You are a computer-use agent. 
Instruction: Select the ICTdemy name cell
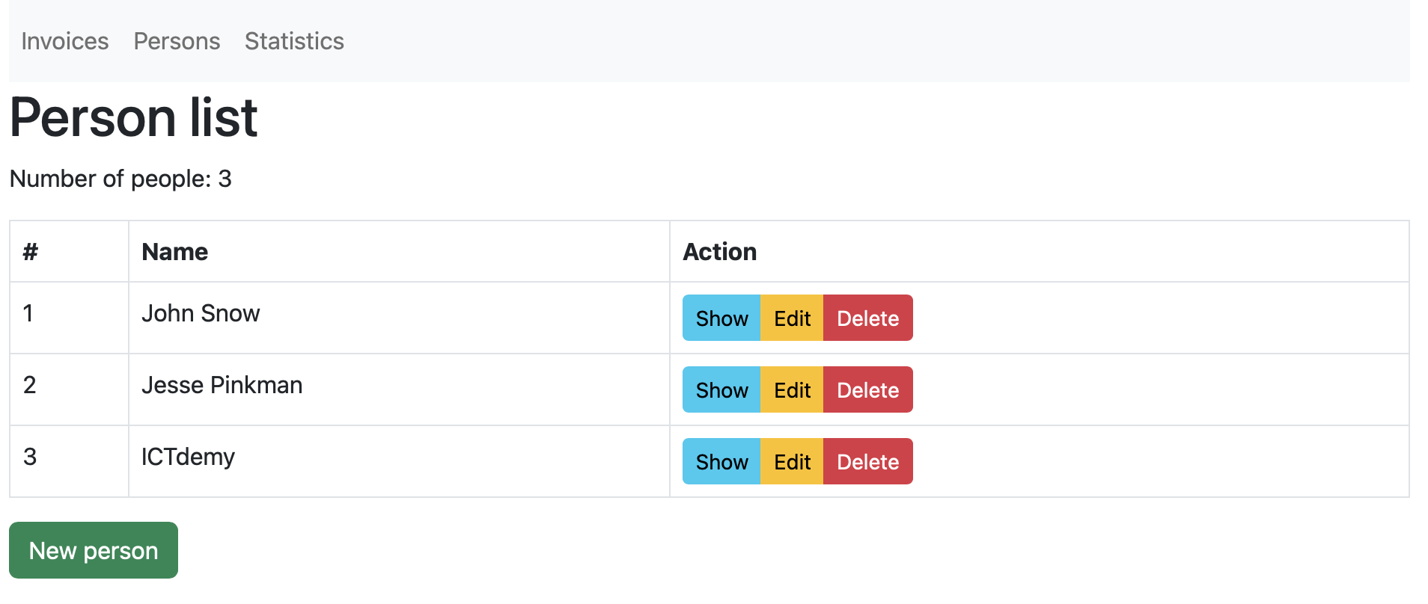click(x=188, y=457)
